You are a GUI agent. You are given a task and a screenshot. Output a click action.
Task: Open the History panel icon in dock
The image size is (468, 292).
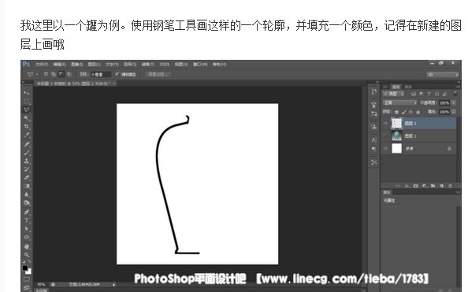(374, 91)
